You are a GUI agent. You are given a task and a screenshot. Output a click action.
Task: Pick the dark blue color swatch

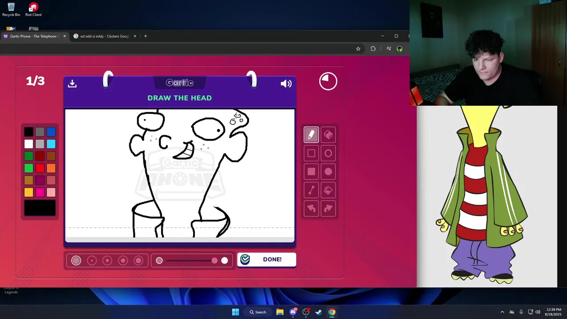point(51,132)
